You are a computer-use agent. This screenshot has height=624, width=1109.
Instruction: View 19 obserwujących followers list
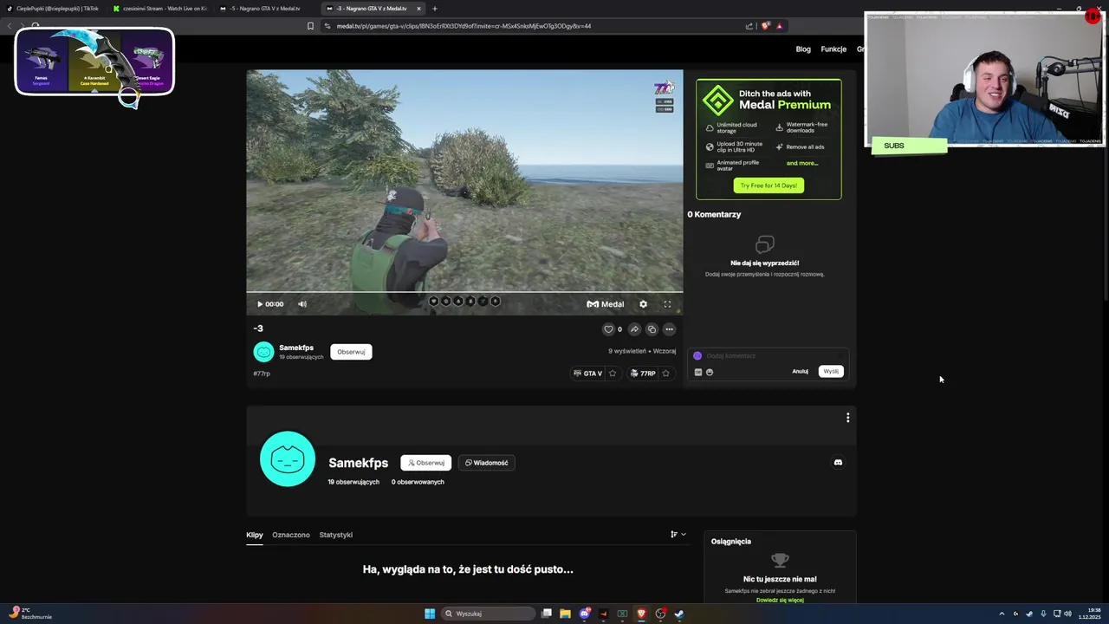[353, 482]
